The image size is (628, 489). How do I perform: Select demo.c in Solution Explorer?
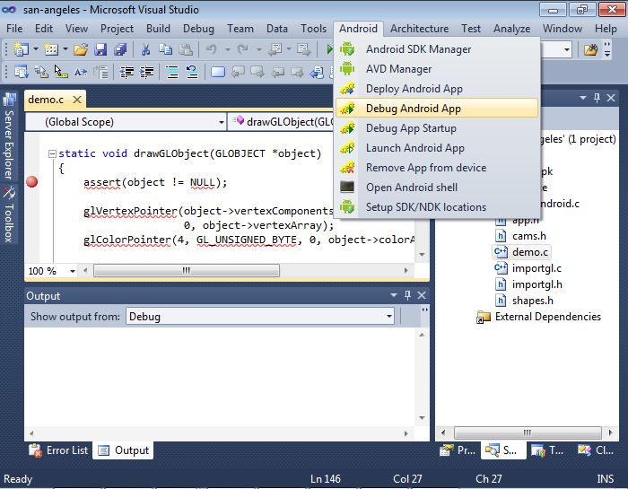(x=521, y=252)
